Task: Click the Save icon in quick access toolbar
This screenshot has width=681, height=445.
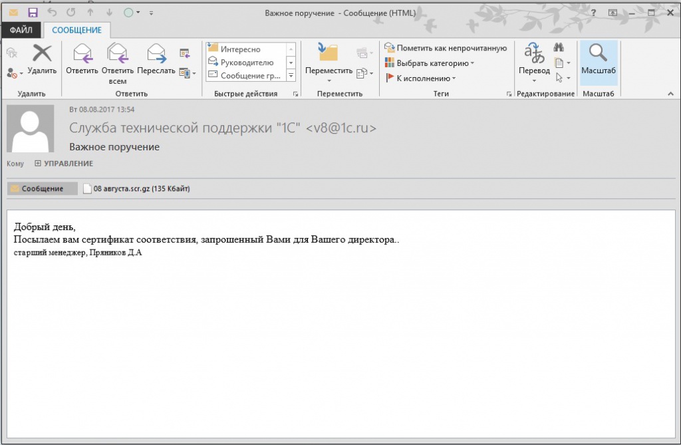Action: coord(33,13)
